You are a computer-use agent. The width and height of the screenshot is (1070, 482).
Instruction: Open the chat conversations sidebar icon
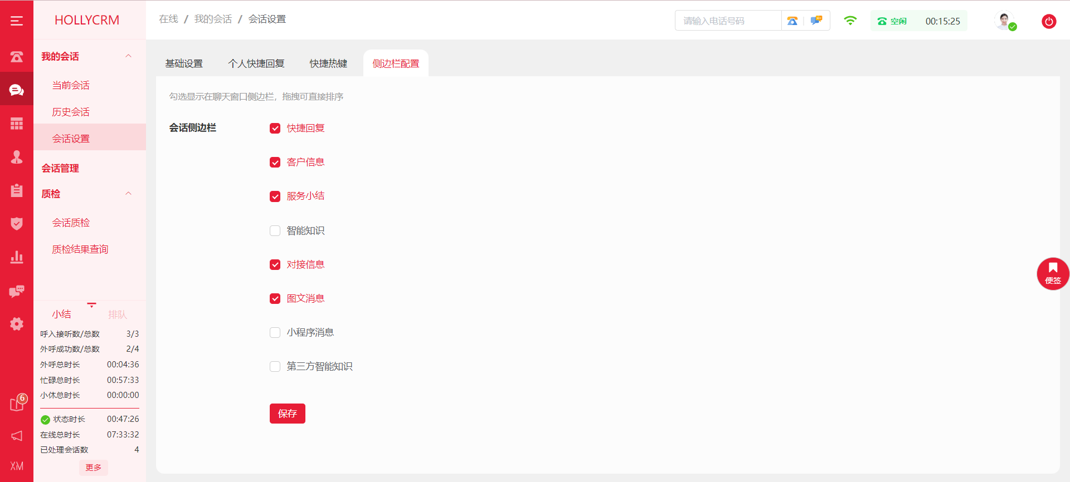[x=17, y=90]
